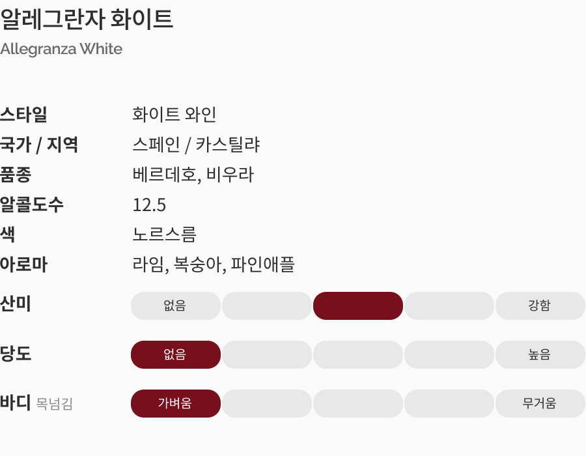Select the fourth segment of the 산미 scale
This screenshot has width=586, height=456.
[449, 306]
